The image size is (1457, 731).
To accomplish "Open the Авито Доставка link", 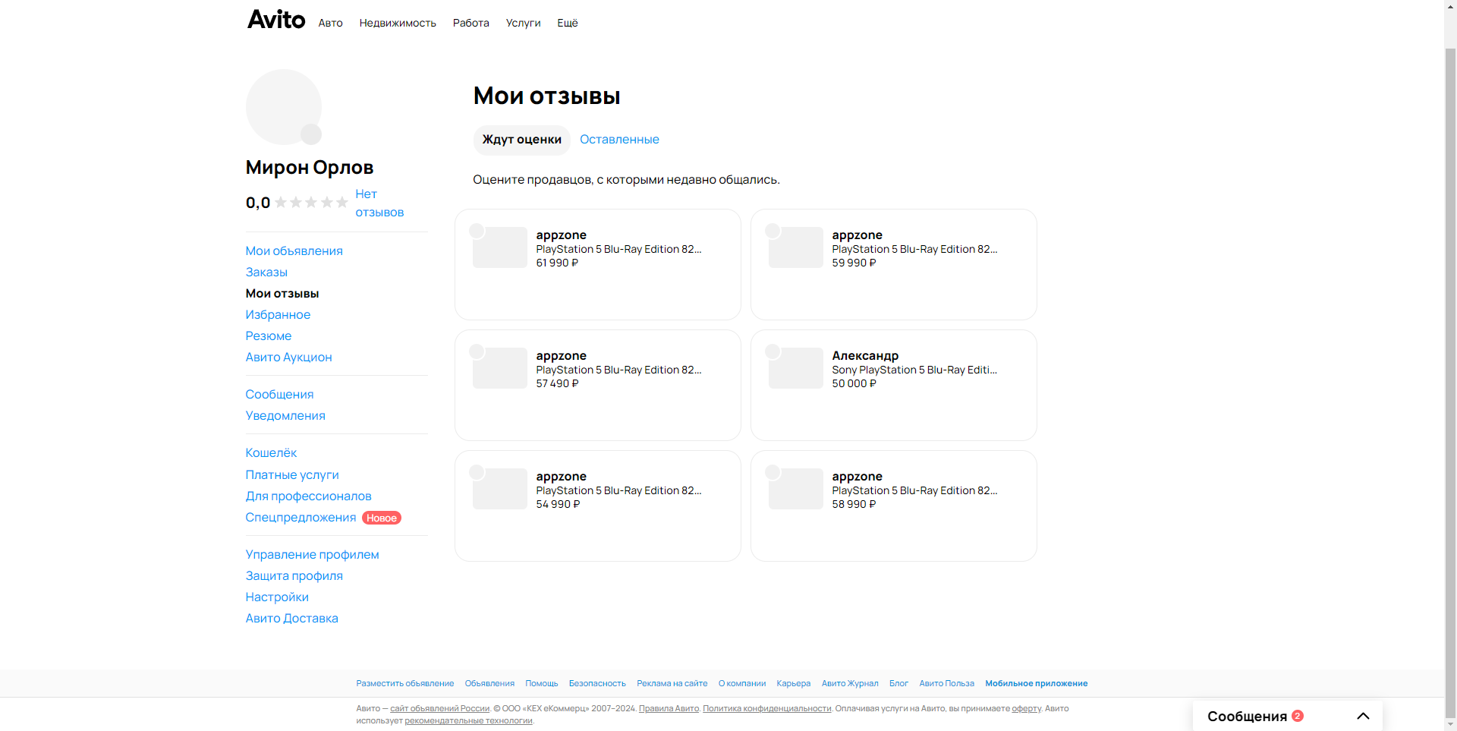I will [292, 619].
